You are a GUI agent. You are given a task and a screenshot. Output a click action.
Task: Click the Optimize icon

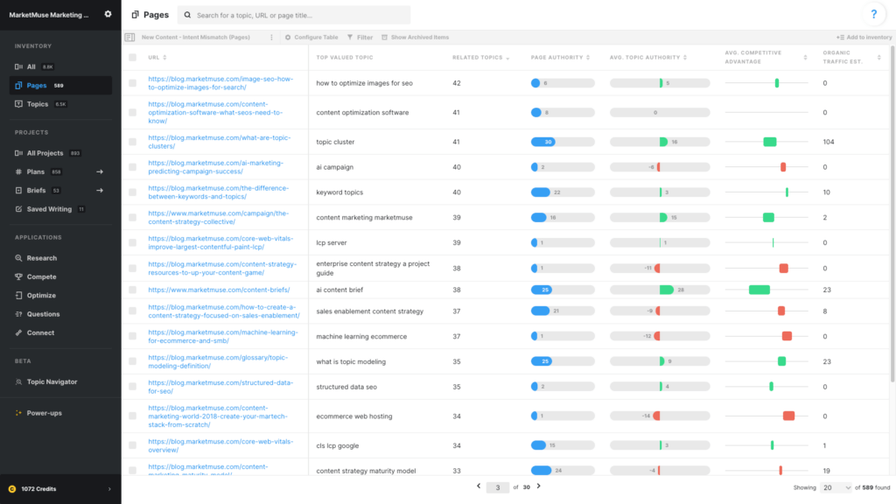point(18,296)
